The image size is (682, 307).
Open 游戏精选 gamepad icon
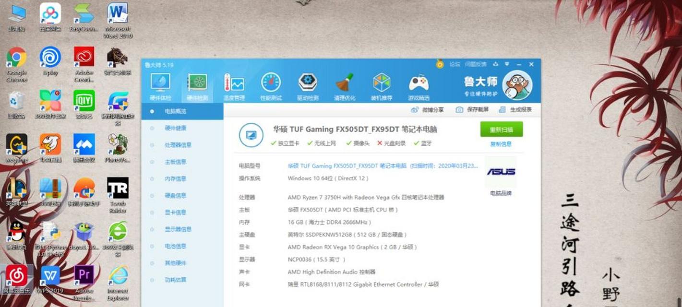coord(419,87)
